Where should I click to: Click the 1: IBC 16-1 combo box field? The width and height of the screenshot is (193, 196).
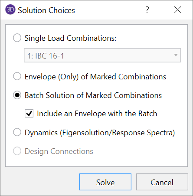pos(102,56)
